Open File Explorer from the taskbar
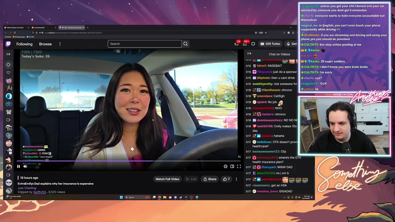 [165, 197]
